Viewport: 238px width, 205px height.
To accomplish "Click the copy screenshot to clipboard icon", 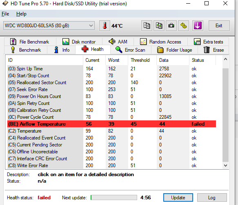I will (x=159, y=26).
